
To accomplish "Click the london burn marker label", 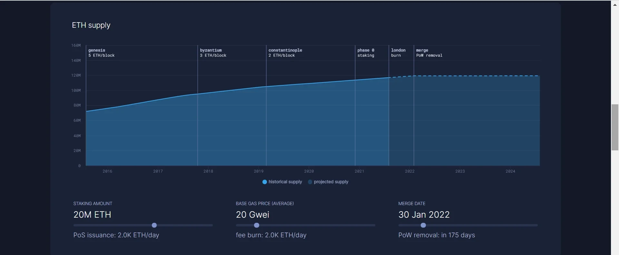I will pyautogui.click(x=398, y=53).
